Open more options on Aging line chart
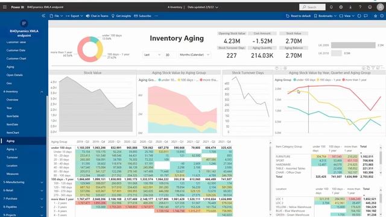Viewport: 386px width, 217px height. pyautogui.click(x=382, y=68)
